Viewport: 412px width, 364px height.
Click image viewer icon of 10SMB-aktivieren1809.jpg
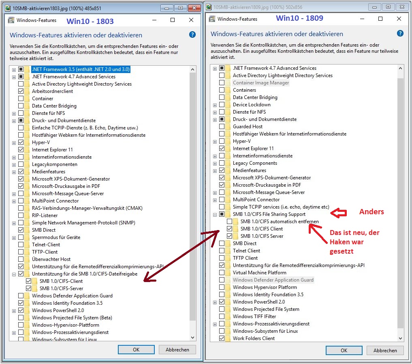point(209,7)
